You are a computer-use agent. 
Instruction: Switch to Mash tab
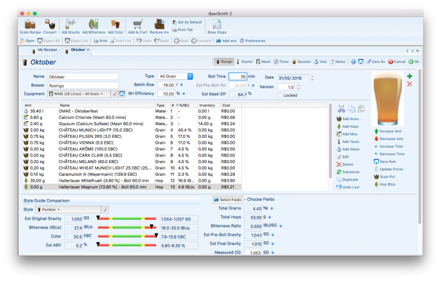click(263, 62)
